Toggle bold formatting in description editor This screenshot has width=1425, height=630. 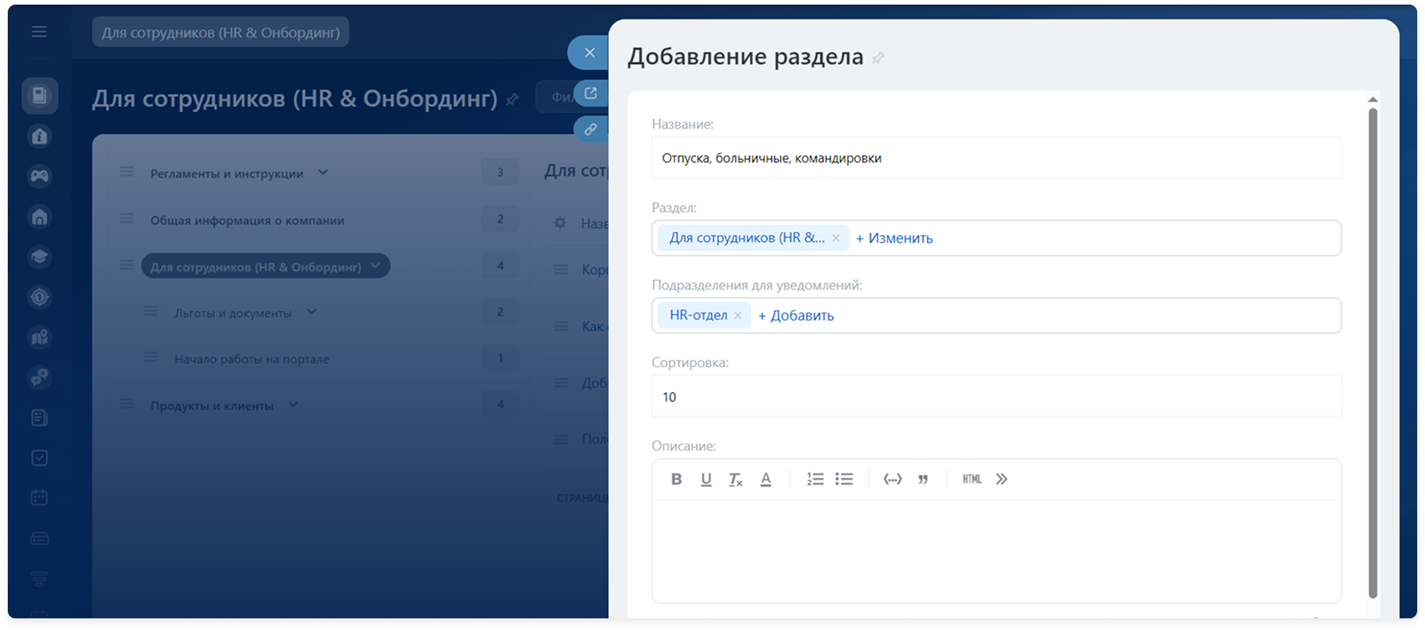pos(676,479)
